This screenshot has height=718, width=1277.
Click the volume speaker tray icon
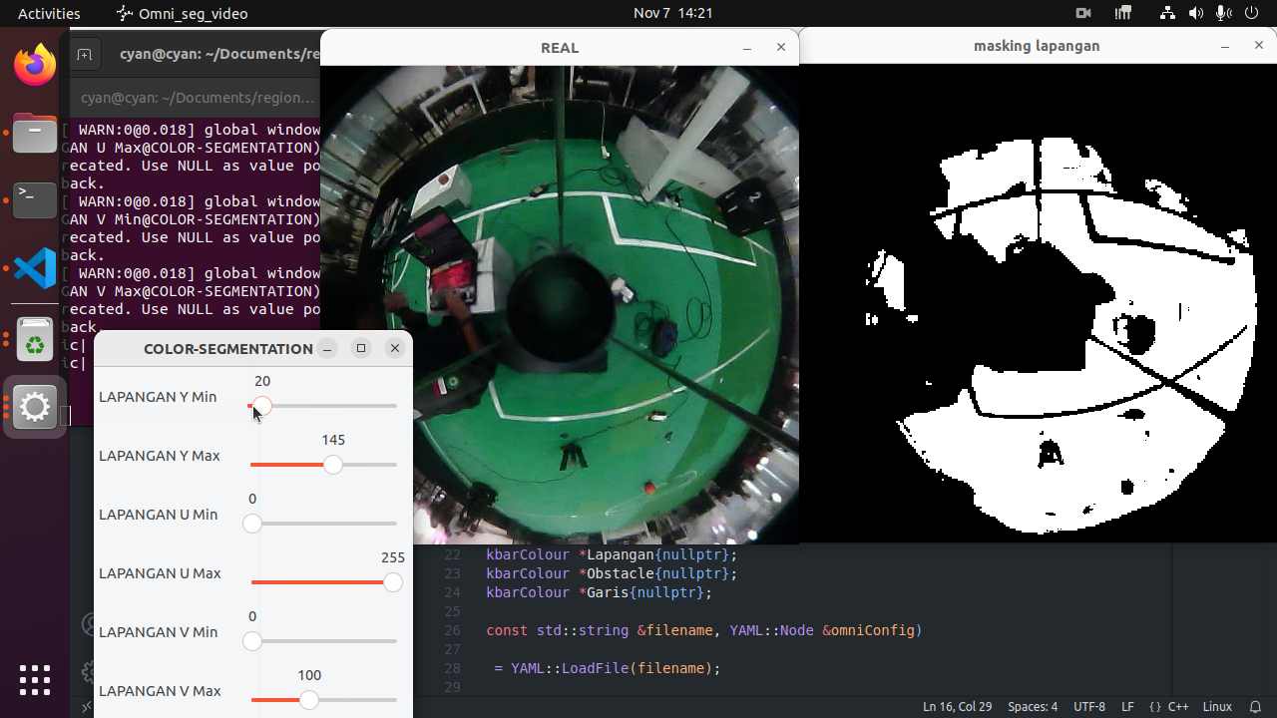1195,13
